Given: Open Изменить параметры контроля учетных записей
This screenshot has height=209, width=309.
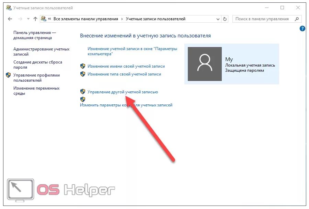Looking at the screenshot, I should coord(126,105).
